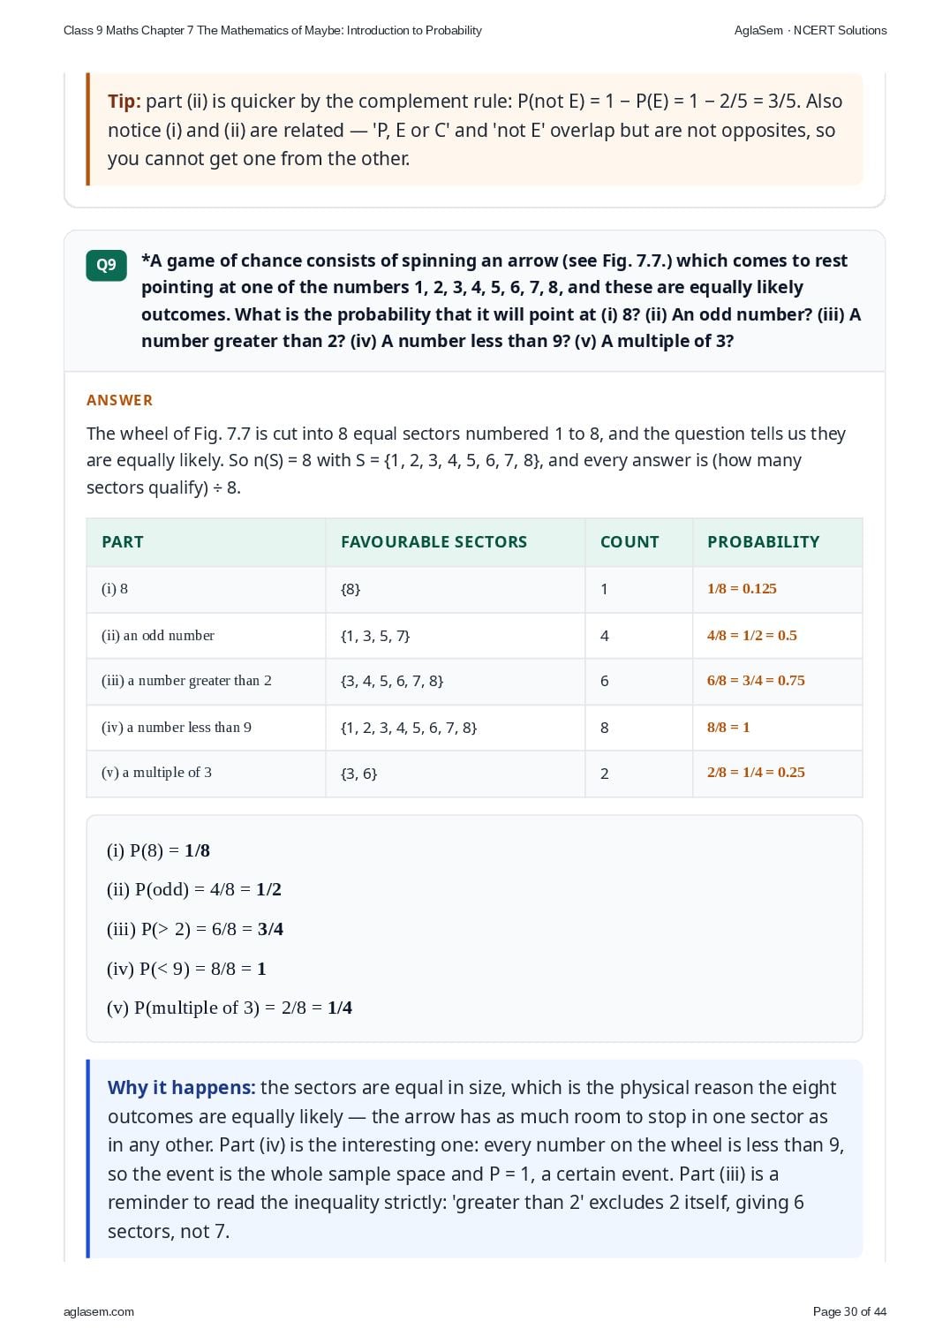Select the PART column header

tap(123, 542)
